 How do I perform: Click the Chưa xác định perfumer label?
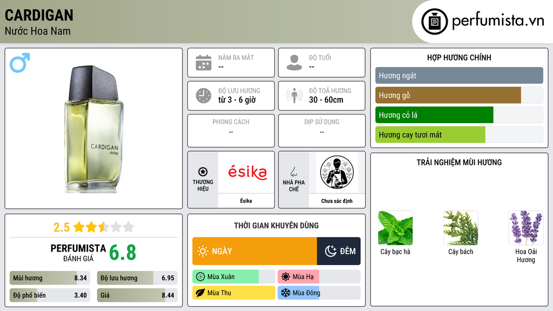(x=337, y=201)
